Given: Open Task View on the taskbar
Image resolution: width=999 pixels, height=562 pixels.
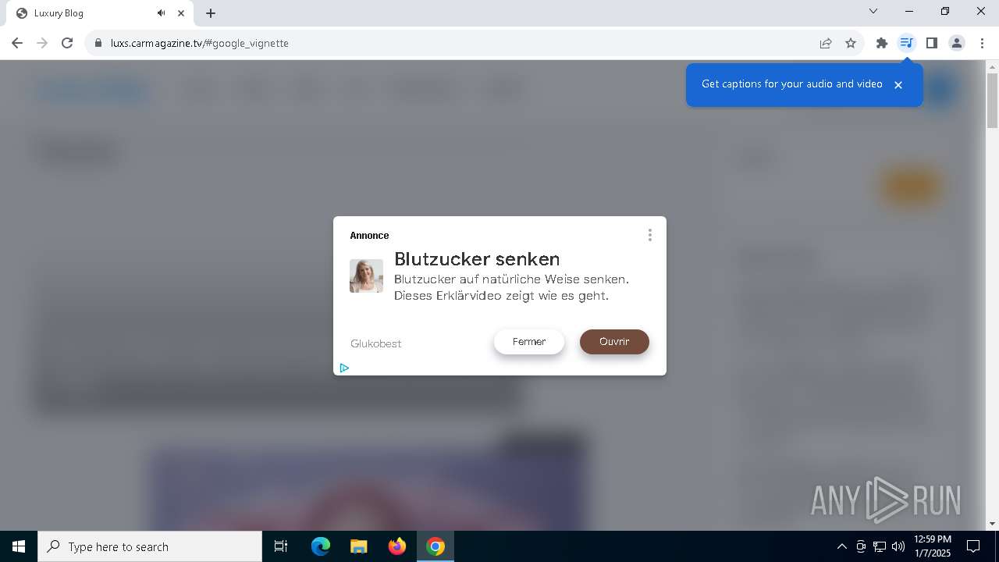Looking at the screenshot, I should [x=281, y=546].
